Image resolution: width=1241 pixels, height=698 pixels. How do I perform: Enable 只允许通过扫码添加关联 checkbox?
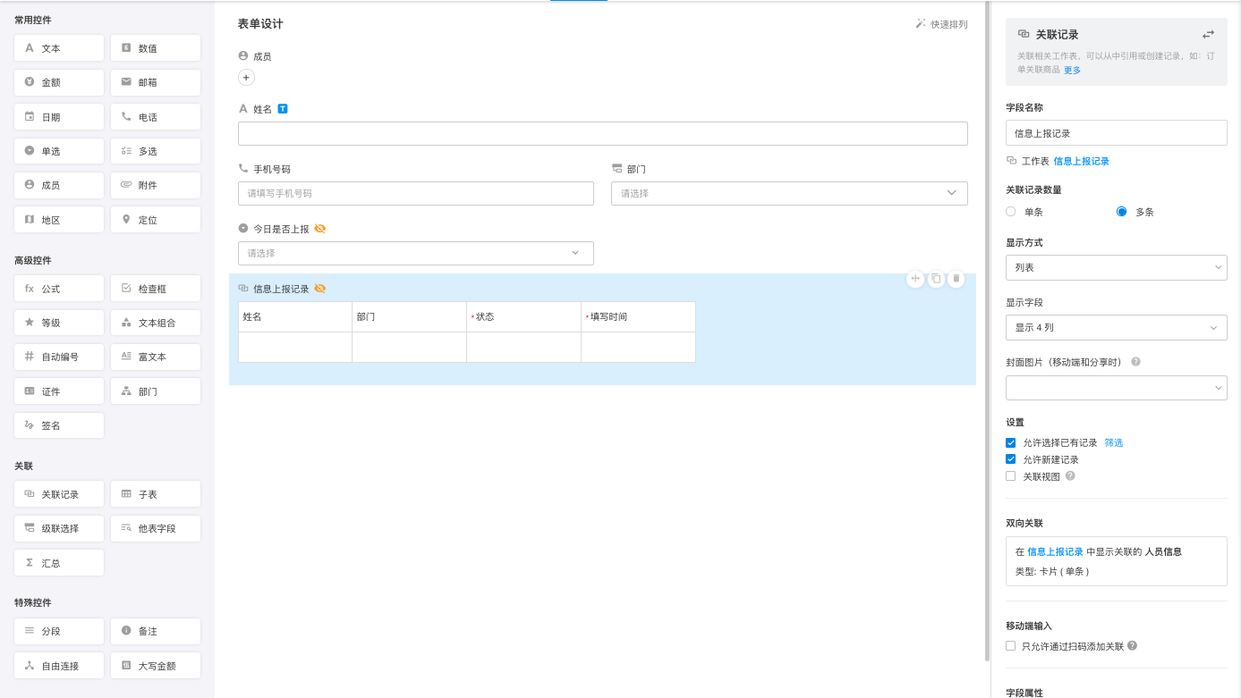coord(1011,646)
